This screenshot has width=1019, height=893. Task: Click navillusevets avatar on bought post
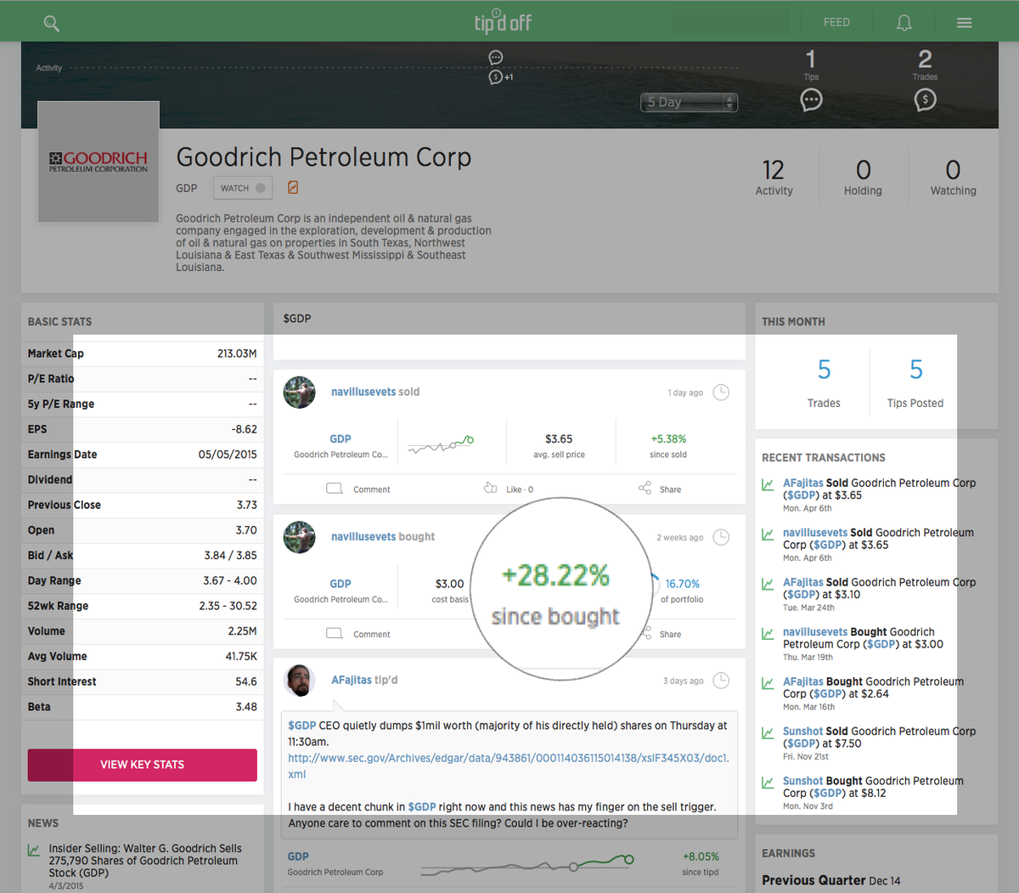coord(299,537)
